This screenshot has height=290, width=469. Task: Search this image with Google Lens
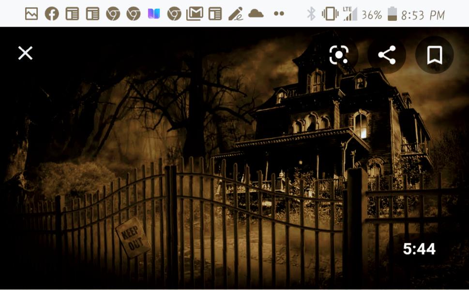pos(339,55)
